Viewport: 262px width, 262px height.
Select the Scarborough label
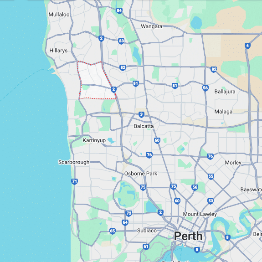point(74,162)
